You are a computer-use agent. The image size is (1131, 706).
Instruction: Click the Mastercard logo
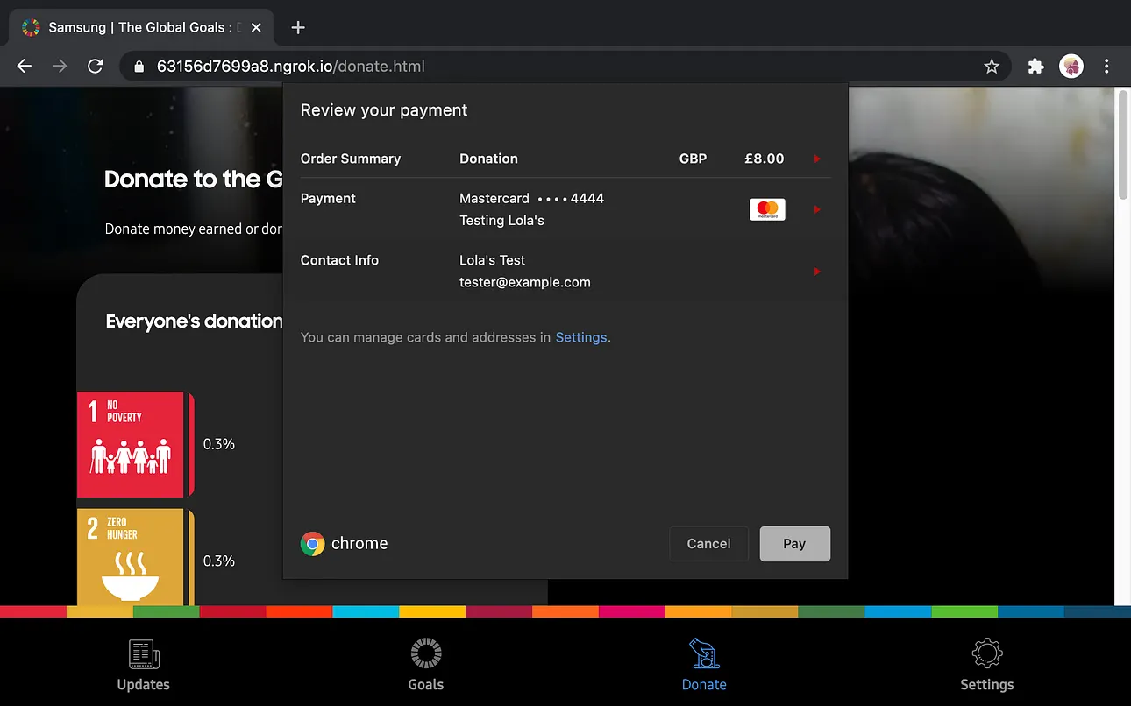[x=767, y=209]
